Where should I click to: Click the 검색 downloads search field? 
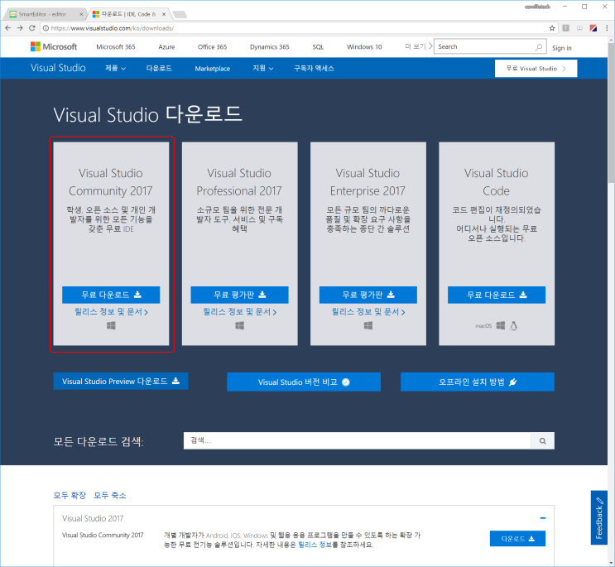coord(357,440)
